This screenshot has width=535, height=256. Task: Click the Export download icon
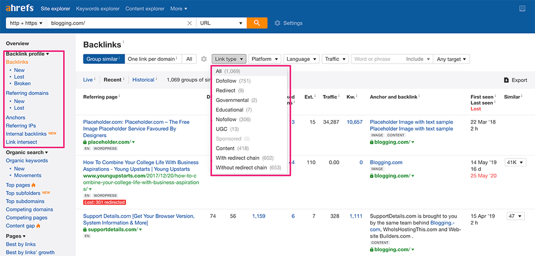pyautogui.click(x=506, y=80)
